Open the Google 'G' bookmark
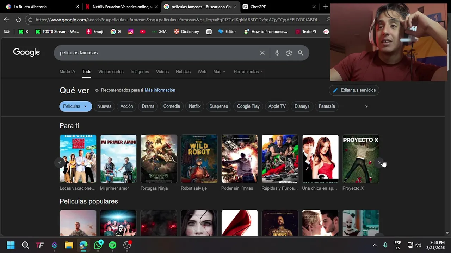The height and width of the screenshot is (253, 451). pos(116,32)
